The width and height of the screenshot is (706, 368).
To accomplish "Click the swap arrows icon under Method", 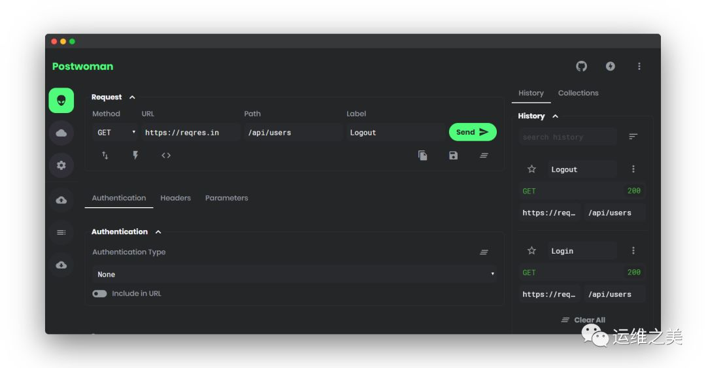I will click(x=105, y=156).
